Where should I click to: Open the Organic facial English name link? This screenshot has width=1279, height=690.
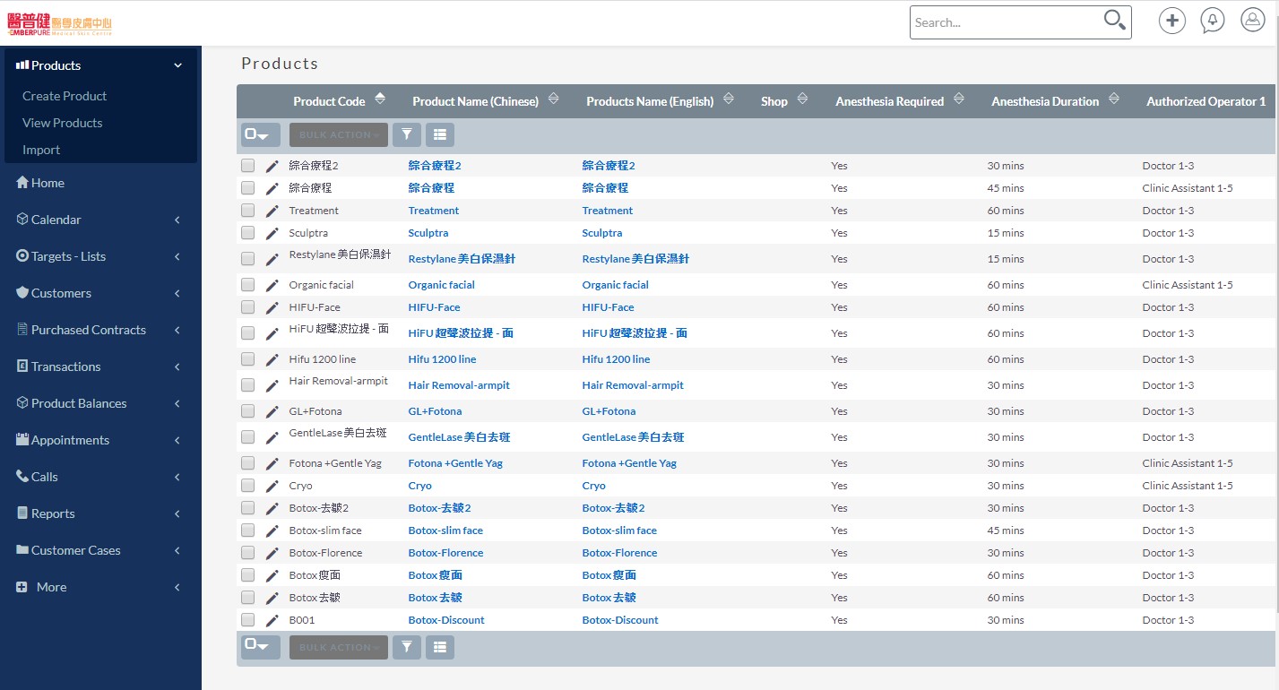(x=616, y=285)
